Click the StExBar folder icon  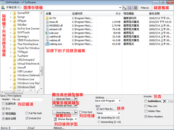pyautogui.click(x=14, y=25)
